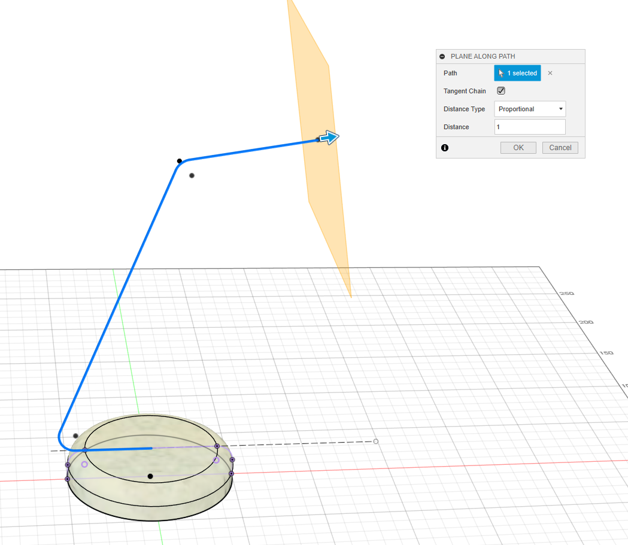The width and height of the screenshot is (628, 545).
Task: Click the blue distance arrow manipulator
Action: pyautogui.click(x=329, y=138)
